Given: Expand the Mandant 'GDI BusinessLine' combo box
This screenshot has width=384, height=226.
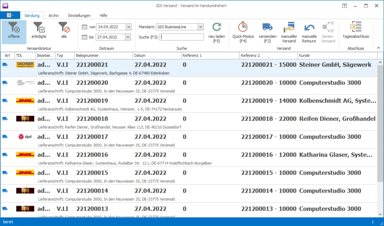Looking at the screenshot, I should click(201, 27).
